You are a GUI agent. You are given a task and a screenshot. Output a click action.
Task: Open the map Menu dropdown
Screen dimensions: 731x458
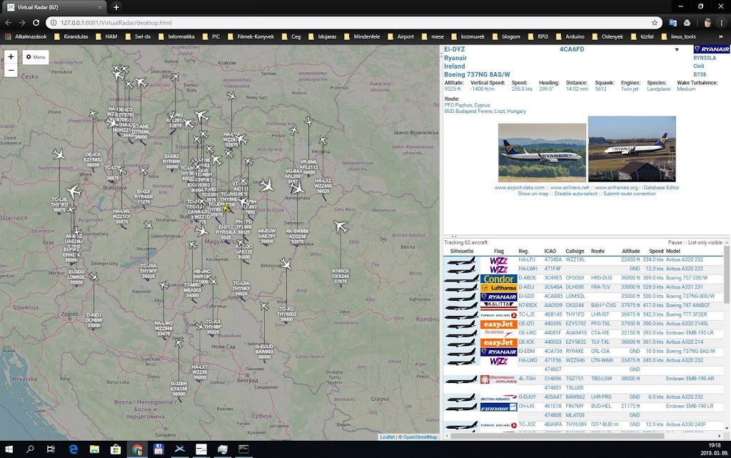(x=35, y=56)
